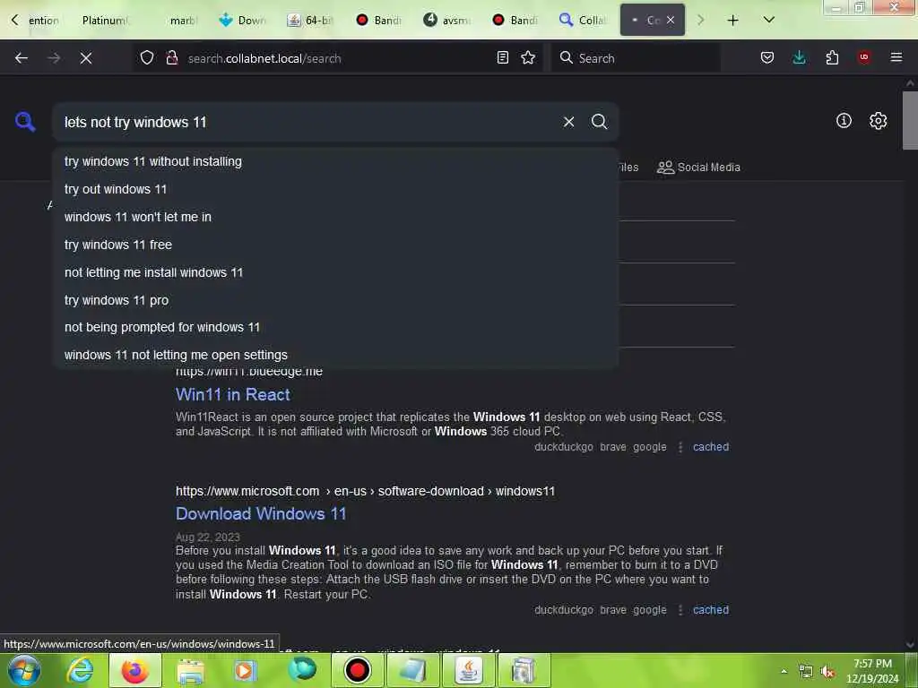Screen dimensions: 918x688
Task: Open the downloads arrow panel
Action: pyautogui.click(x=799, y=57)
